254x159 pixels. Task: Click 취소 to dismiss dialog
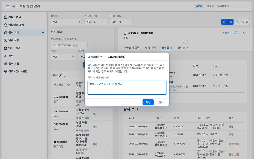pyautogui.click(x=161, y=102)
